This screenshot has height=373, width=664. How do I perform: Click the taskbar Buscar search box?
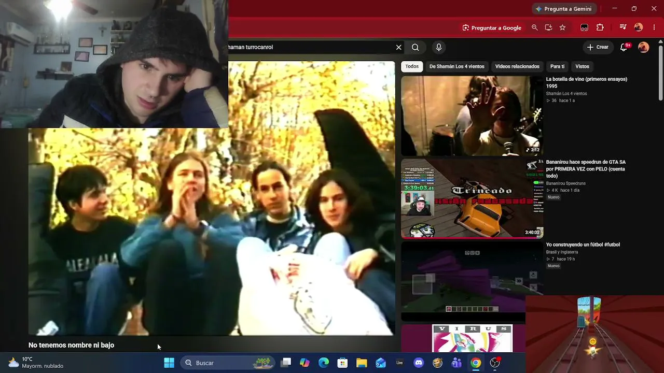(x=228, y=363)
